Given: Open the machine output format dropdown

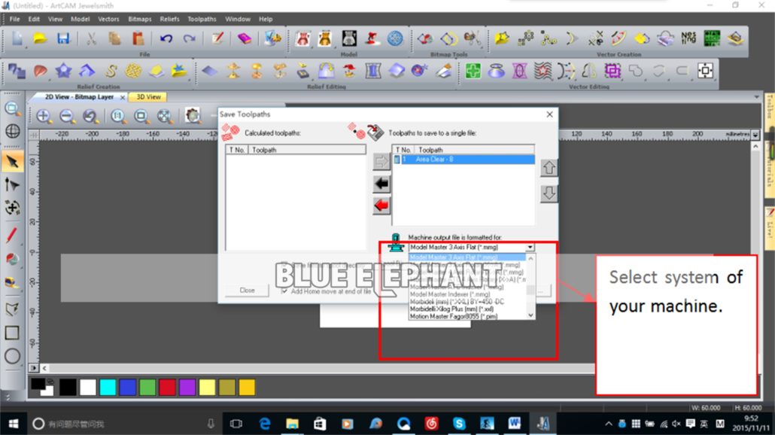Looking at the screenshot, I should [530, 247].
